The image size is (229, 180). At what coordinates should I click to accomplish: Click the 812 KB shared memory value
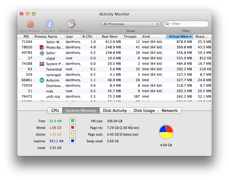point(205,58)
